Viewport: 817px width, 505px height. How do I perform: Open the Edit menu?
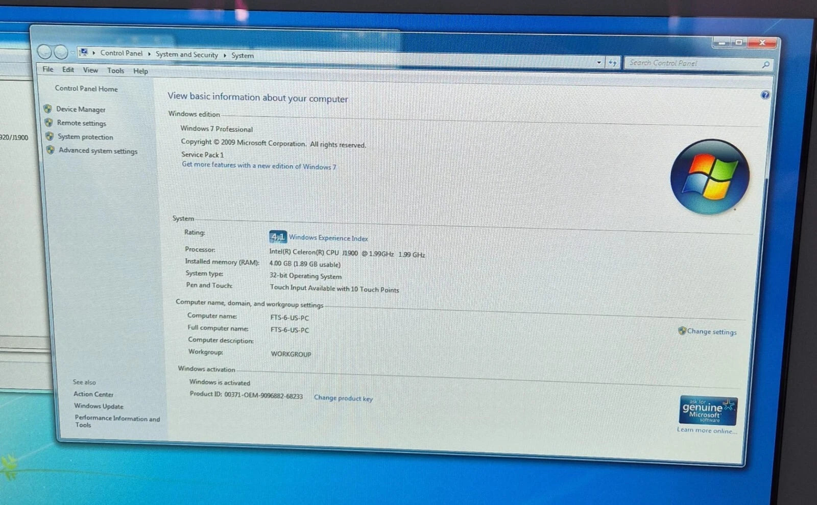[68, 69]
